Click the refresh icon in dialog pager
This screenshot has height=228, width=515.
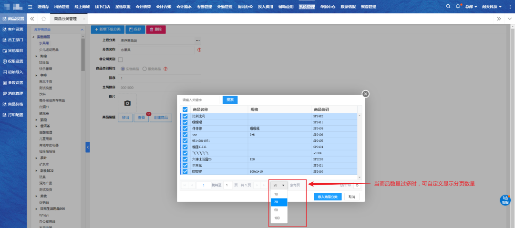(357, 185)
